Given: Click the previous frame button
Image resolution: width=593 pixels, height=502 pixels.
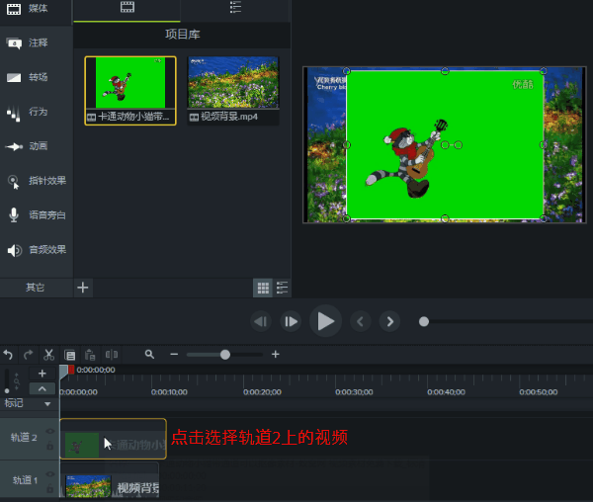Looking at the screenshot, I should tap(261, 322).
